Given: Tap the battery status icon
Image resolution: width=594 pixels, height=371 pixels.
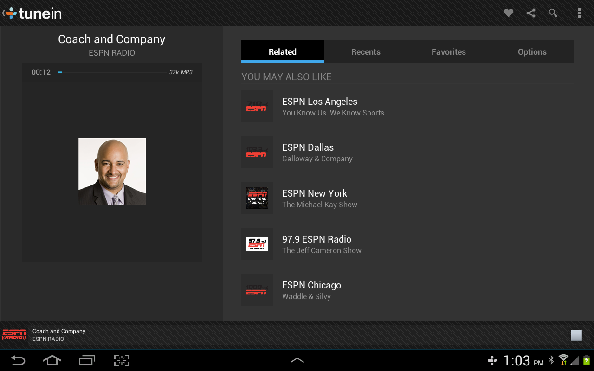Looking at the screenshot, I should pos(586,360).
